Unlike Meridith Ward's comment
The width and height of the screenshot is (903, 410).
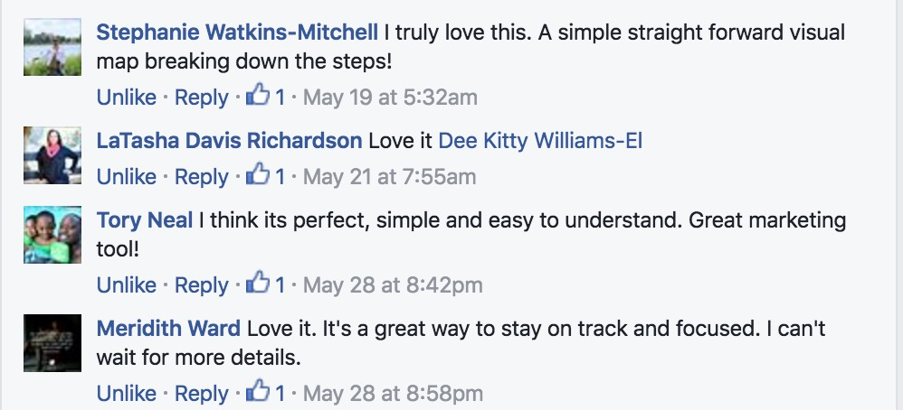pos(127,394)
